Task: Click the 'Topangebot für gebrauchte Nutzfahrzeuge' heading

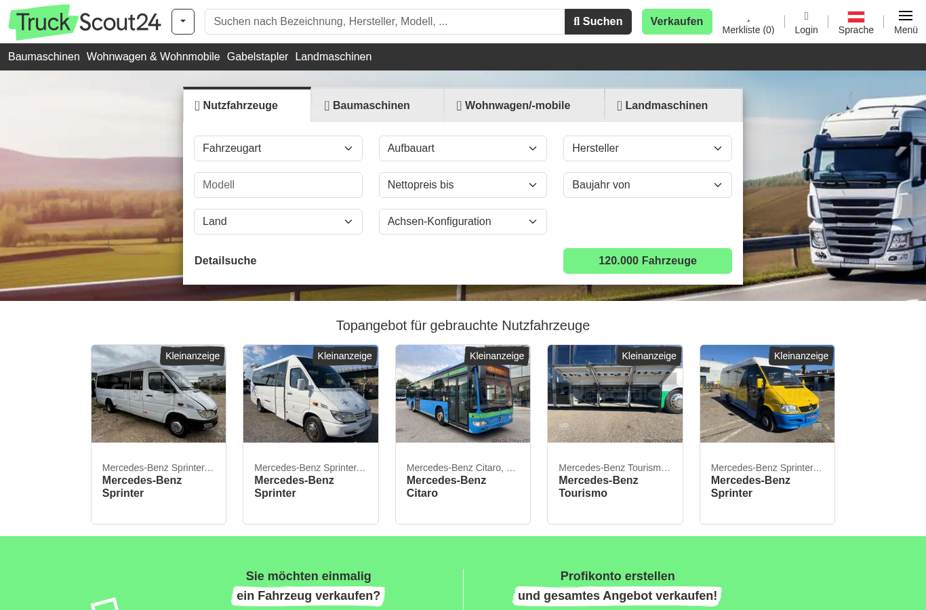Action: [x=463, y=325]
